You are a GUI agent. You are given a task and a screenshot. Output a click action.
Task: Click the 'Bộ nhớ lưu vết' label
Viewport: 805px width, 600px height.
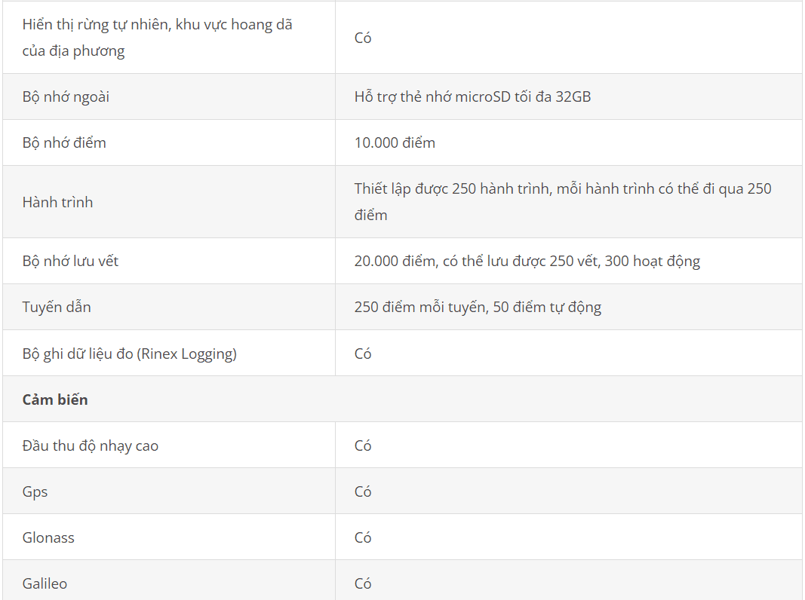tap(70, 261)
